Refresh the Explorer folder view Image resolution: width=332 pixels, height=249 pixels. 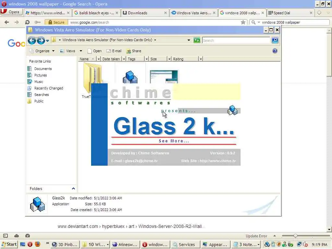pos(197,40)
